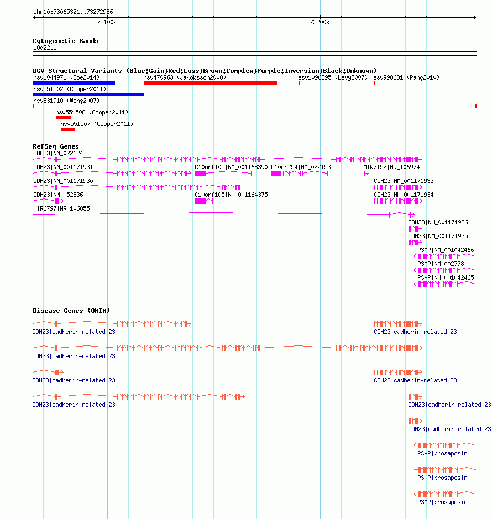Select CDH23|NM_052836 transcript label
The image size is (492, 519).
pos(58,195)
